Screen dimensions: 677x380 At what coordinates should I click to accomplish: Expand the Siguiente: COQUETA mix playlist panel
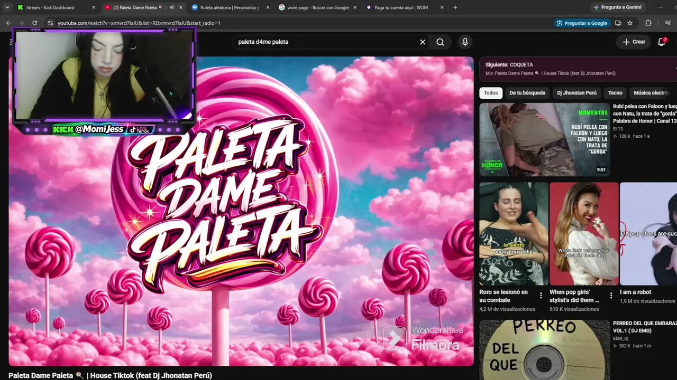578,69
